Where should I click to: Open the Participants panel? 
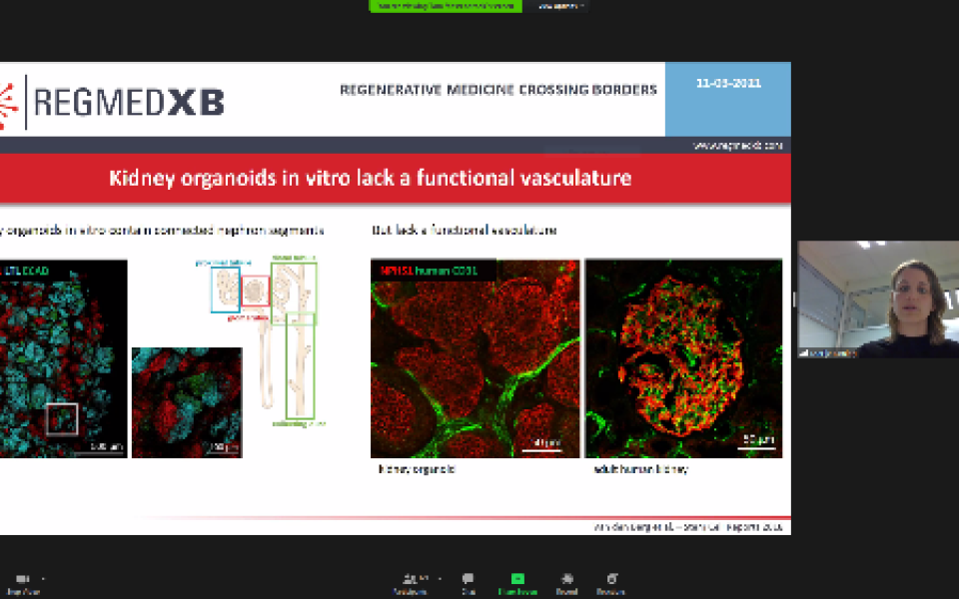point(411,579)
